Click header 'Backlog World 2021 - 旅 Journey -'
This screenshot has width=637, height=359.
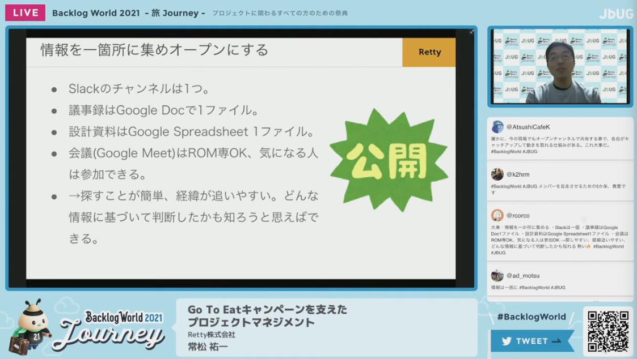tap(128, 13)
